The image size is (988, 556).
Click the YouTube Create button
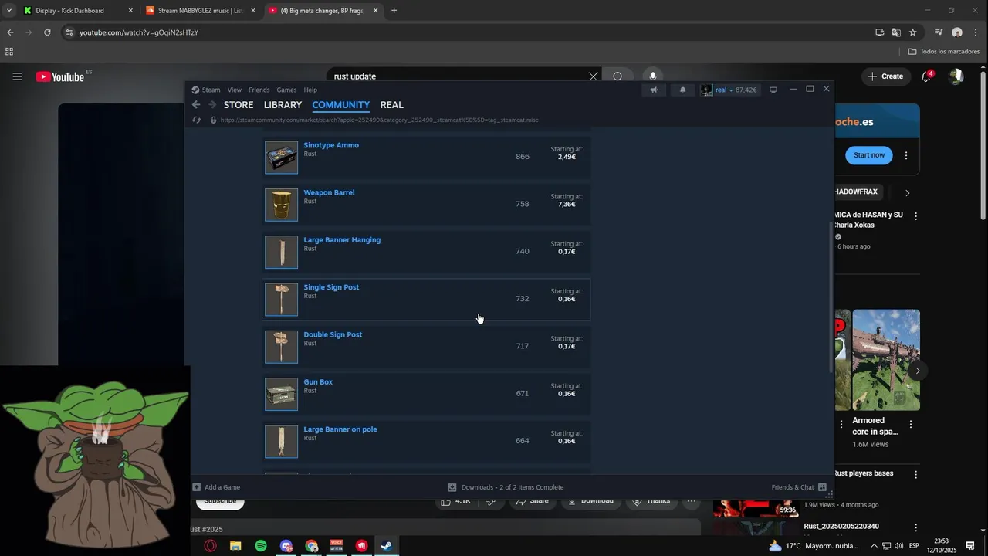(x=885, y=76)
